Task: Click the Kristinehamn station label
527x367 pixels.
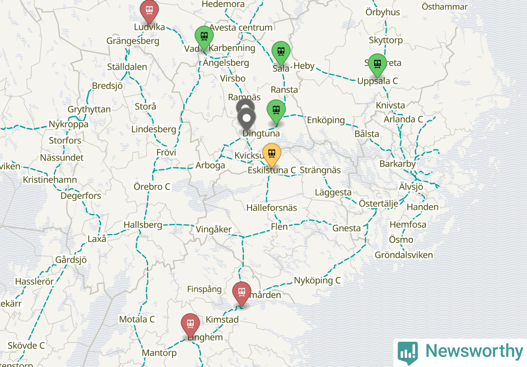Action: point(50,180)
